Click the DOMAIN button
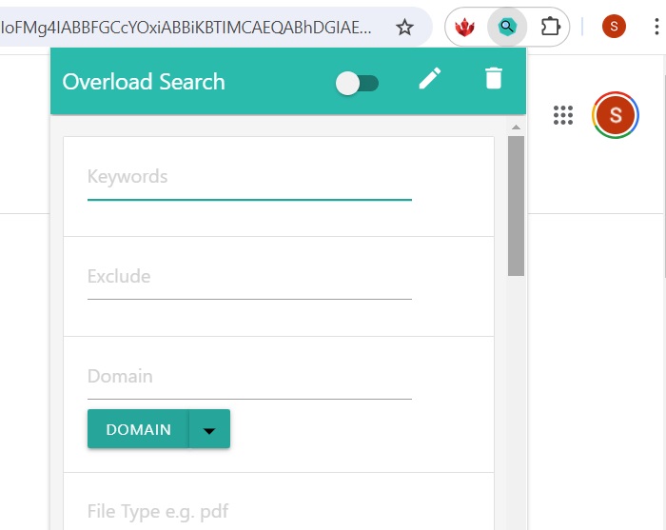 pyautogui.click(x=139, y=429)
